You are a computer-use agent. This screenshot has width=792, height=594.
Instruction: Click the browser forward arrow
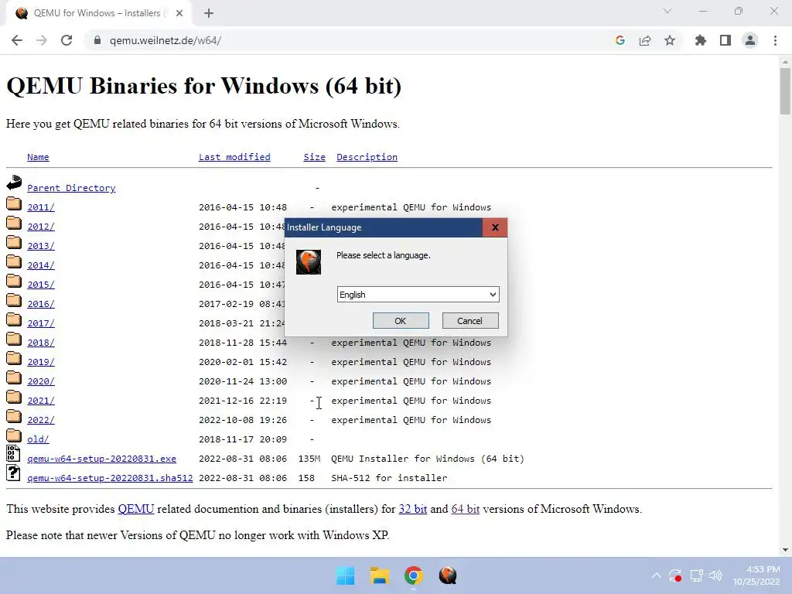click(42, 40)
